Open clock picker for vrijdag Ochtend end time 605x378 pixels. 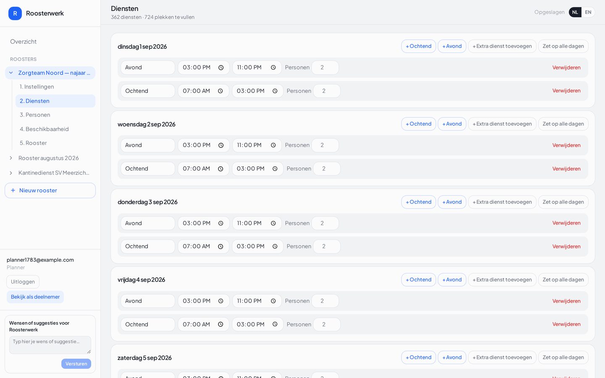click(x=275, y=324)
